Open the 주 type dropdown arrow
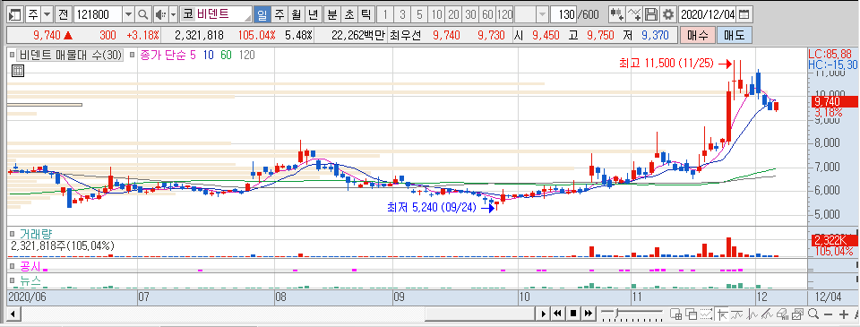The height and width of the screenshot is (327, 860). (47, 14)
